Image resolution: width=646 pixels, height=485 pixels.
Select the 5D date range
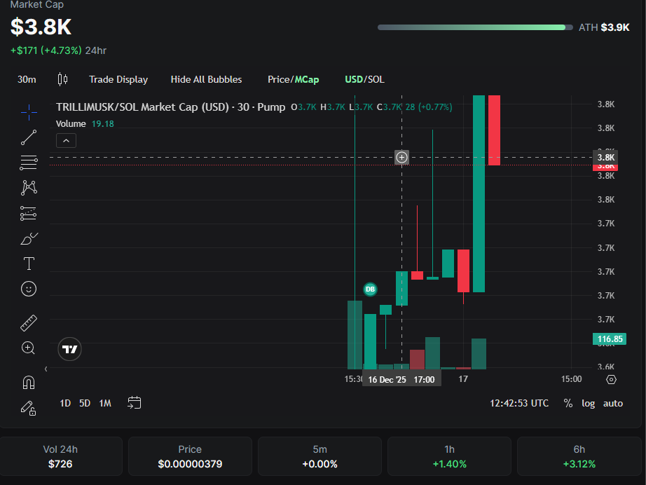tap(85, 403)
